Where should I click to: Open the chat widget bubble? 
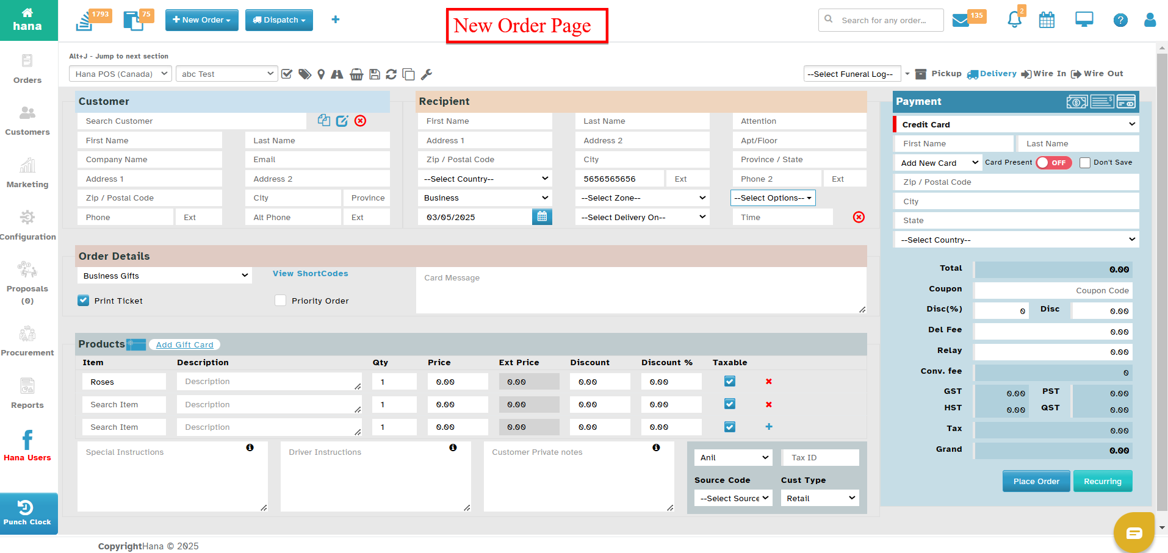(1134, 533)
